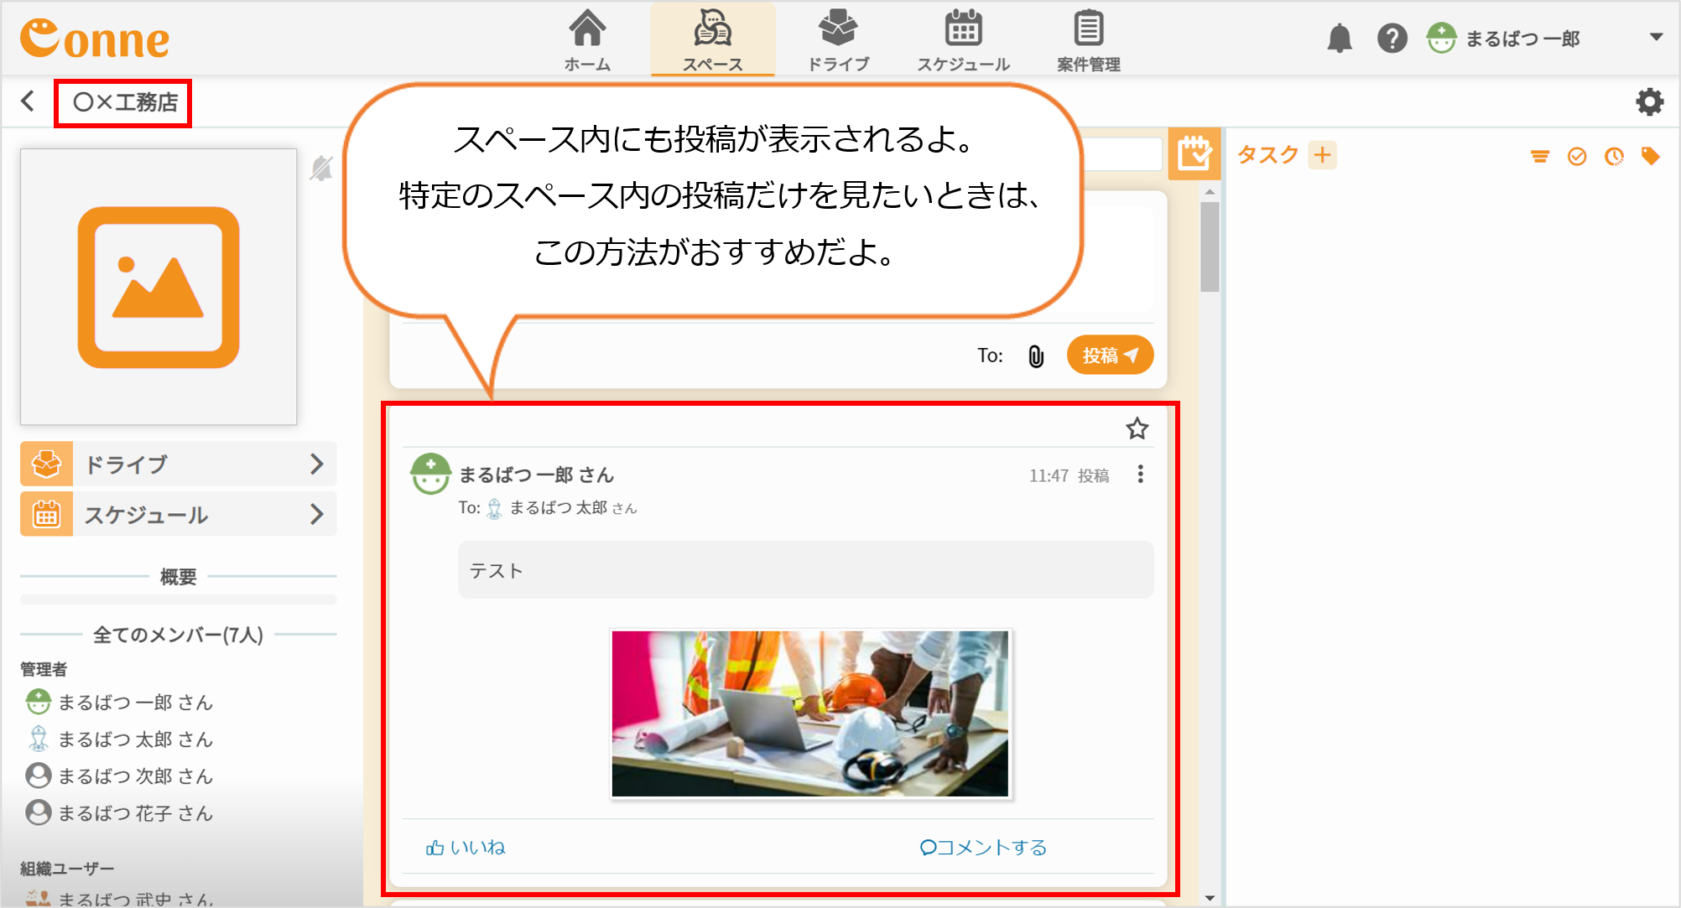Open the 案件管理 tab
The height and width of the screenshot is (908, 1681).
pos(1088,40)
